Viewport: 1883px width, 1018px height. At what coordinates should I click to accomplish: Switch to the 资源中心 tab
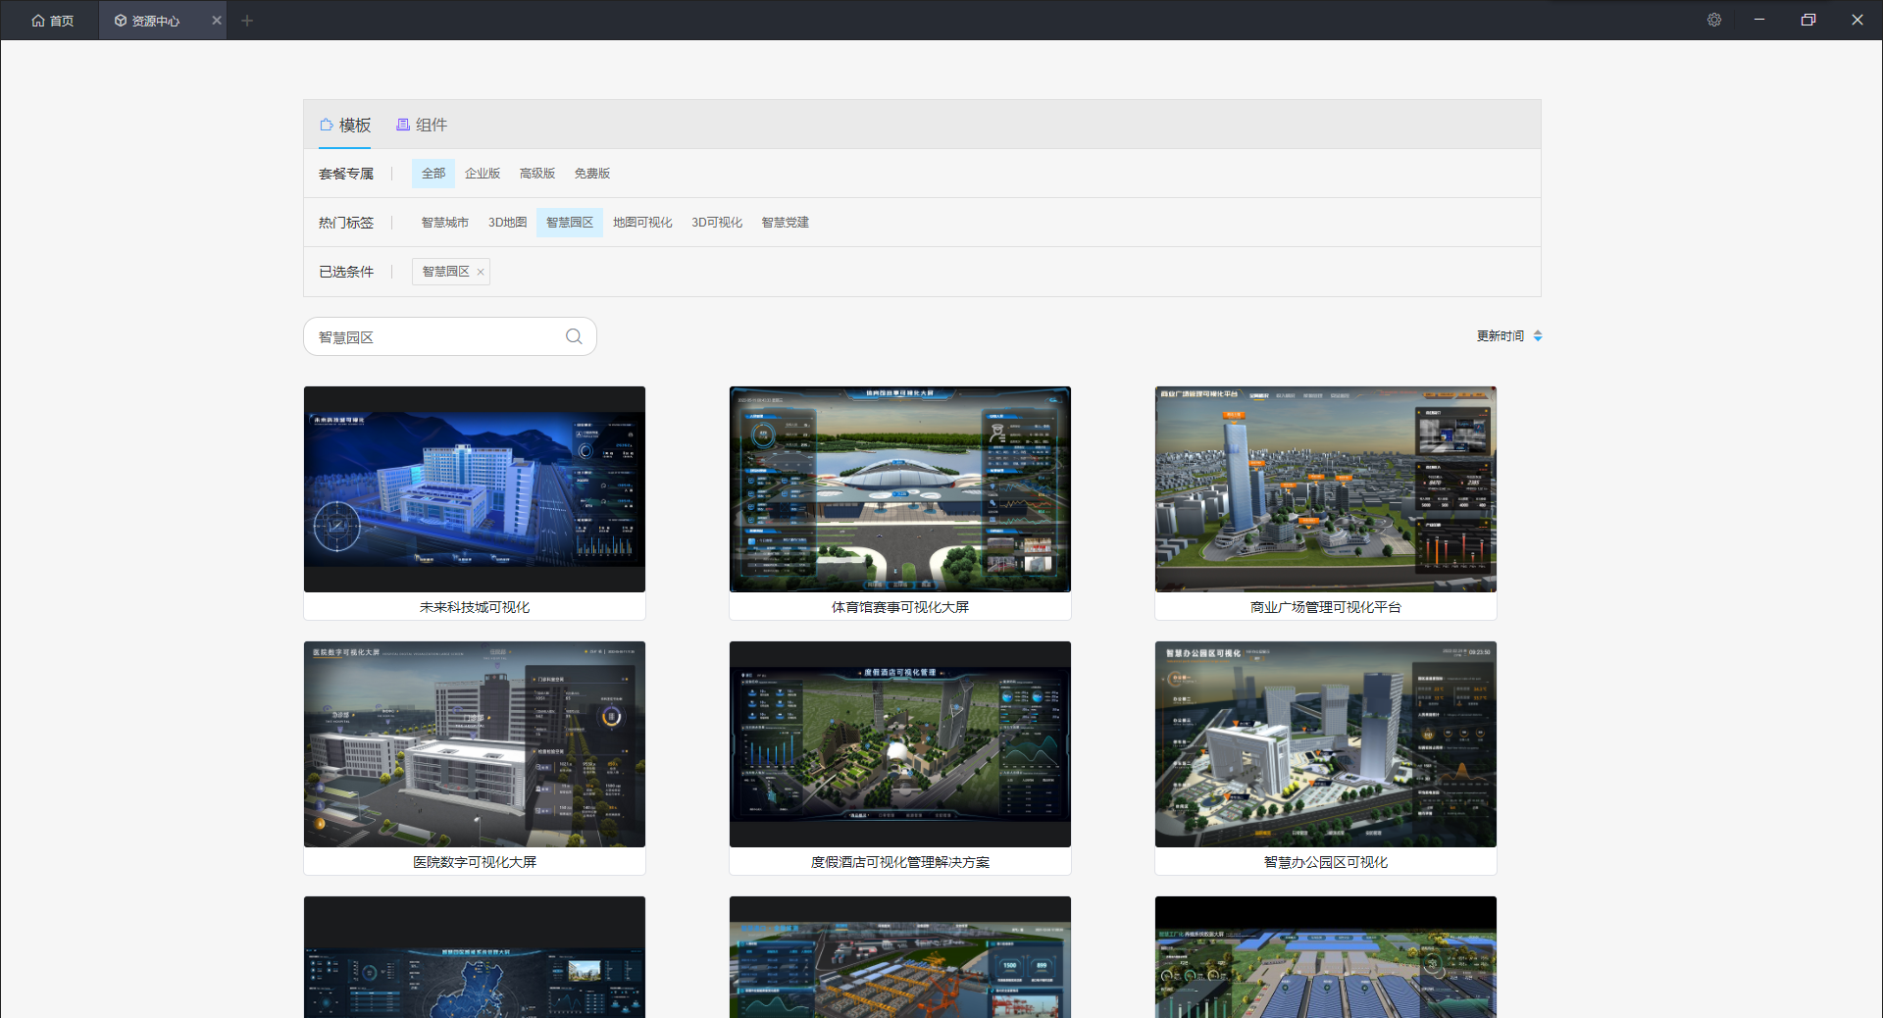pyautogui.click(x=147, y=21)
